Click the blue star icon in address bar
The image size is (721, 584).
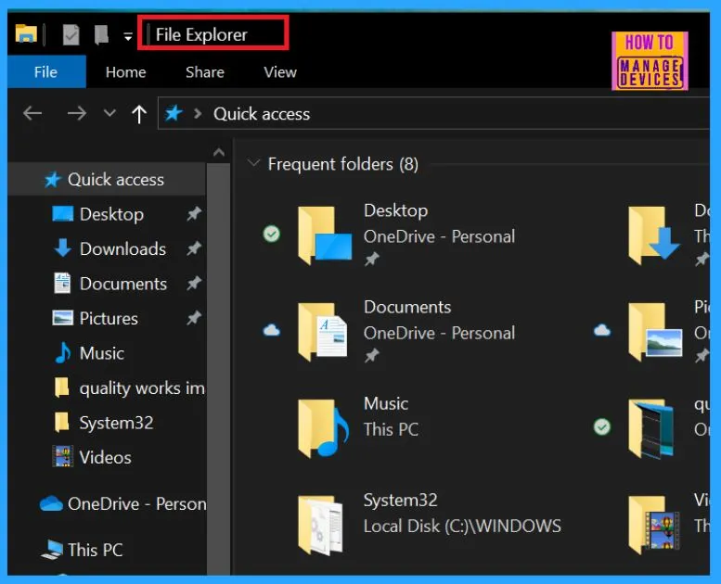click(174, 113)
